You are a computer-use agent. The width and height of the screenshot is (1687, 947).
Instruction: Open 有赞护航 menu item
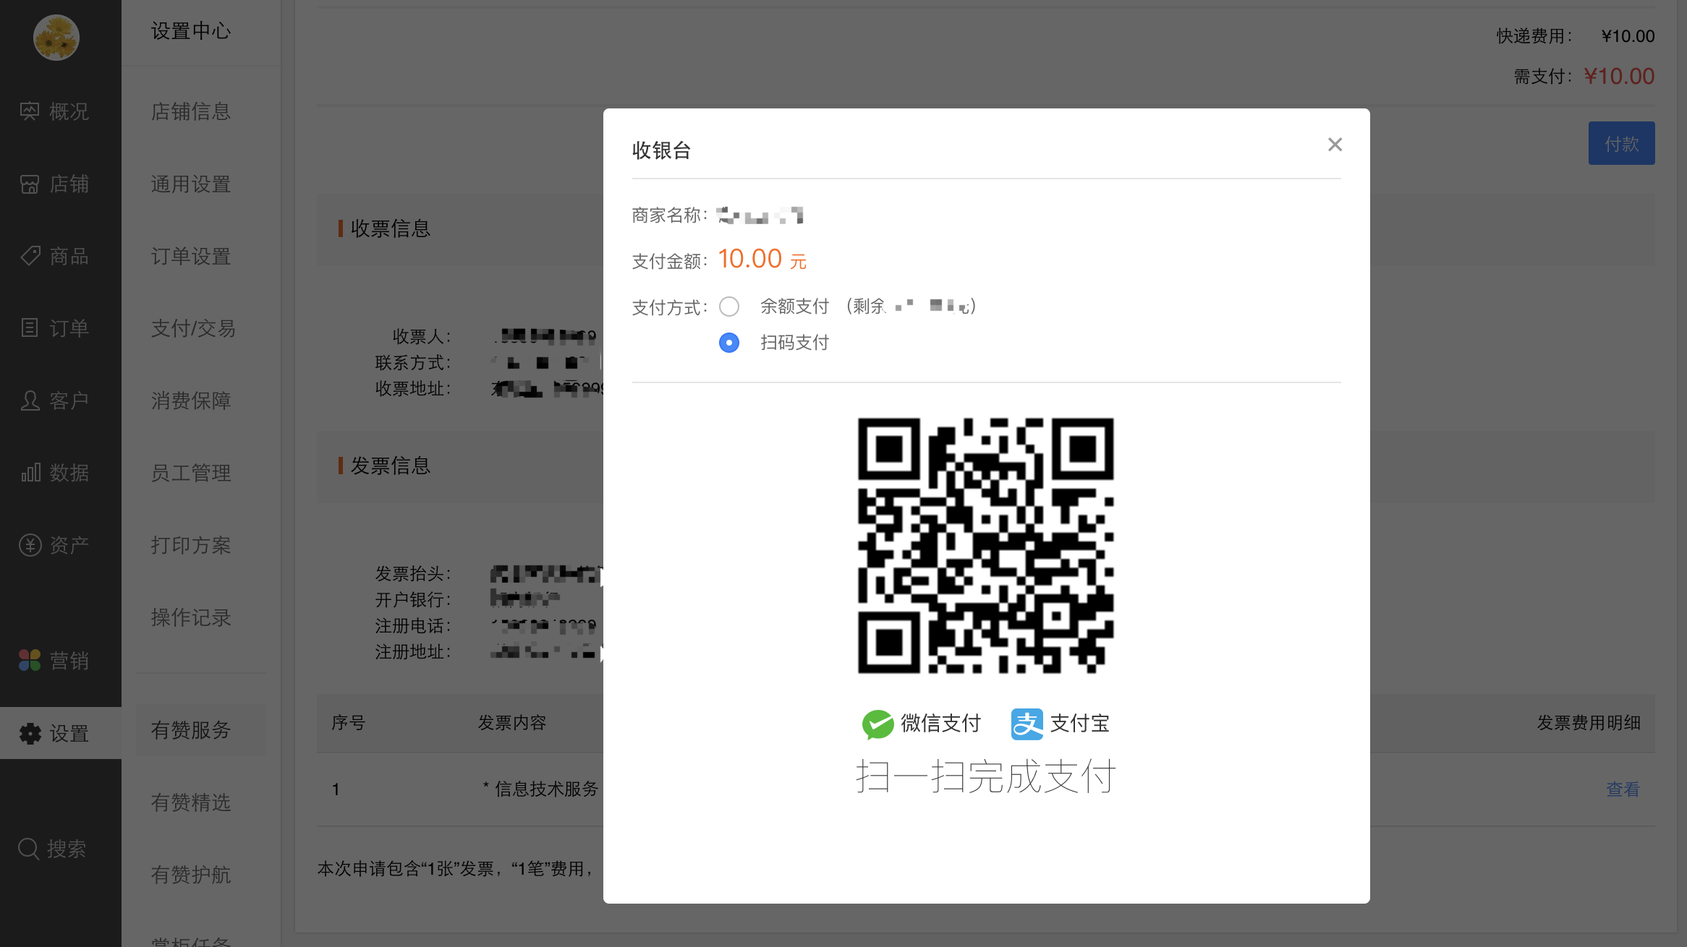coord(191,875)
